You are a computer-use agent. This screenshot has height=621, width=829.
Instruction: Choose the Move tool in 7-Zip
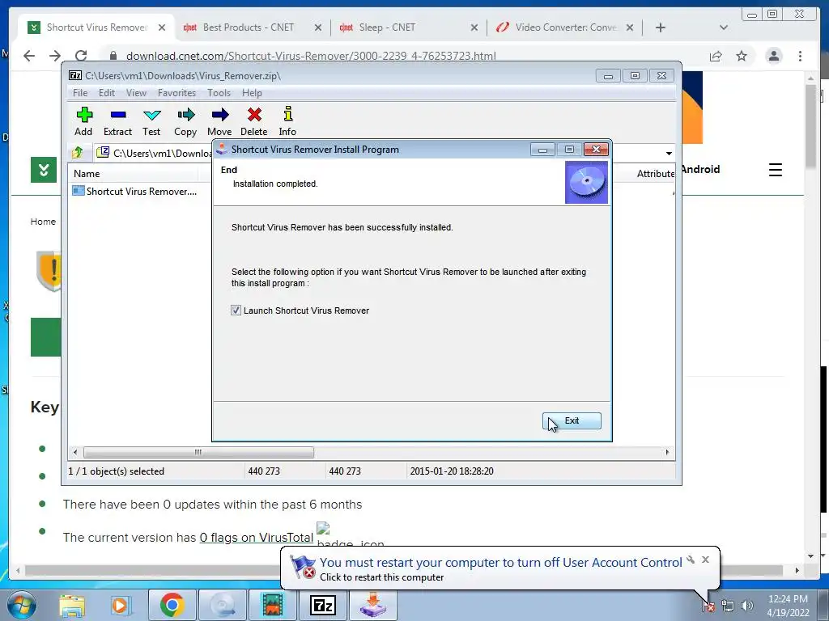coord(219,121)
